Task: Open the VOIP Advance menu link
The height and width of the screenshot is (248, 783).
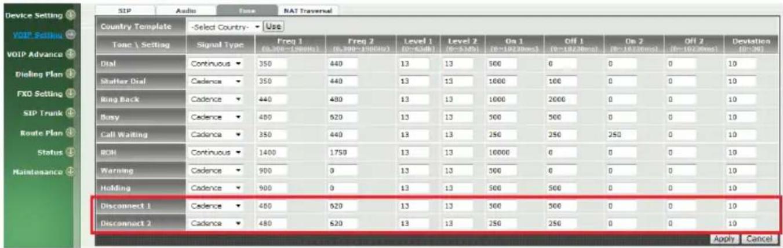Action: (34, 55)
